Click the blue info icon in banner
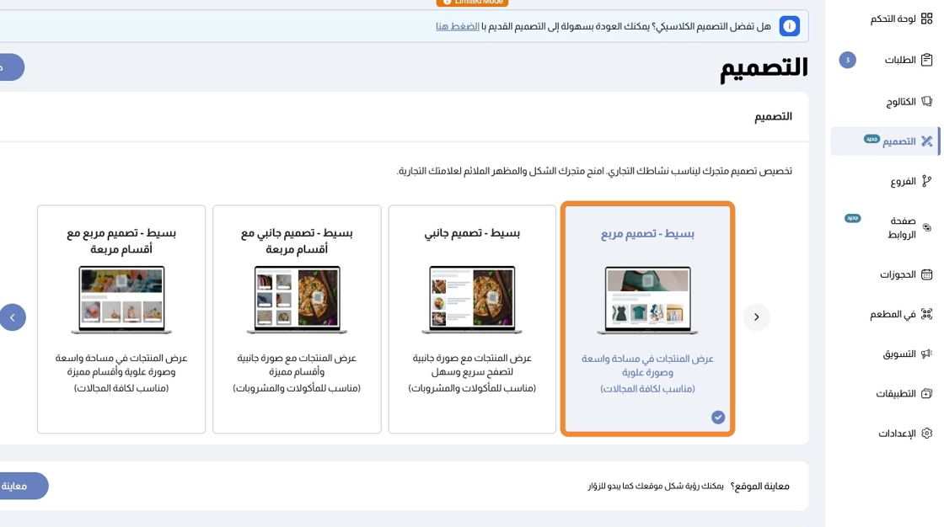The height and width of the screenshot is (527, 944). tap(789, 26)
